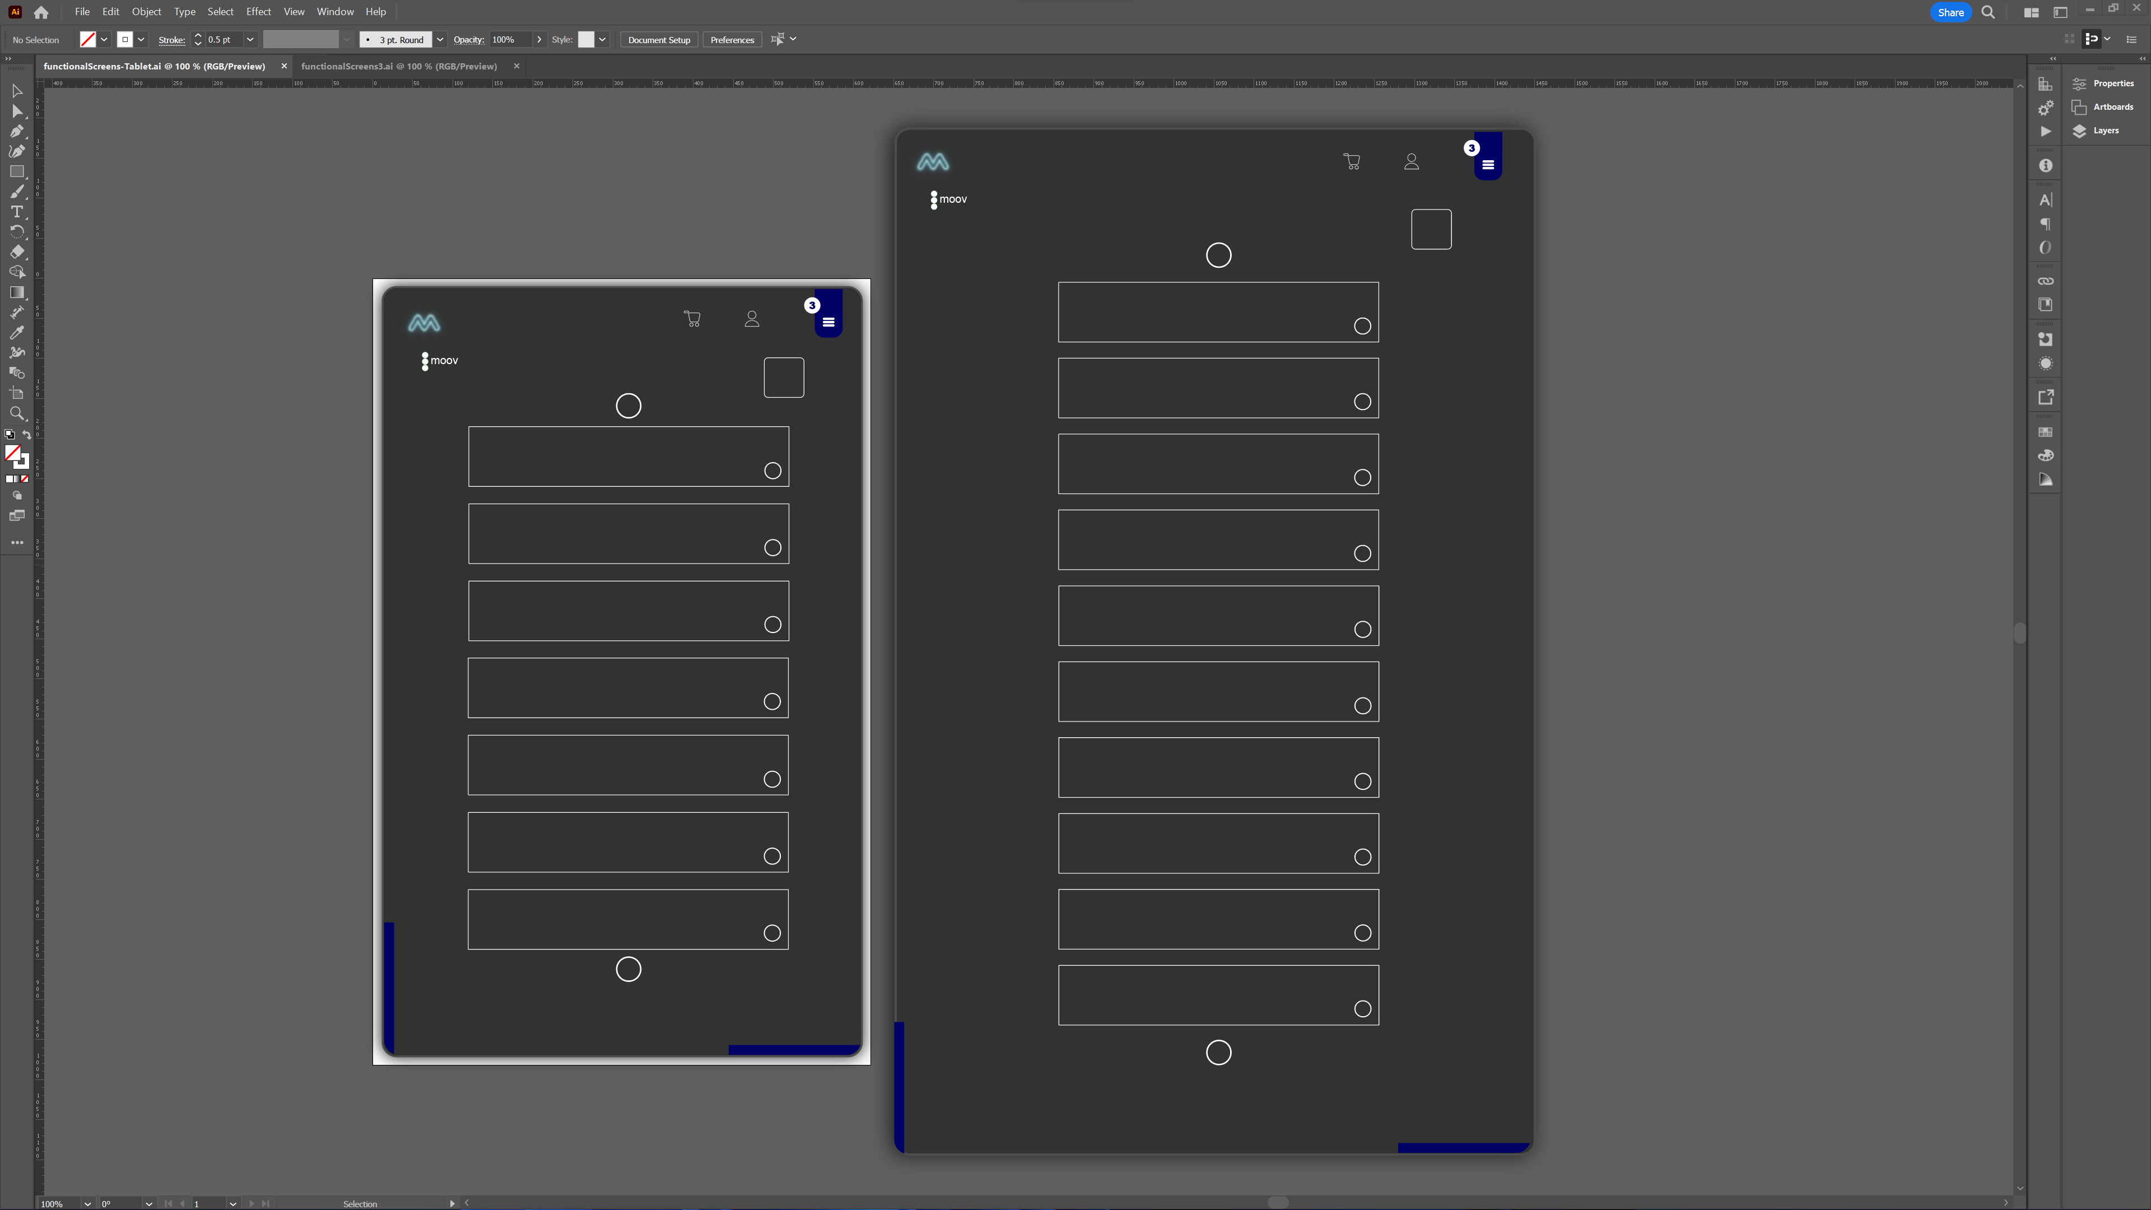Image resolution: width=2151 pixels, height=1210 pixels.
Task: Open the 3 pt. Round brush dropdown
Action: pyautogui.click(x=440, y=39)
